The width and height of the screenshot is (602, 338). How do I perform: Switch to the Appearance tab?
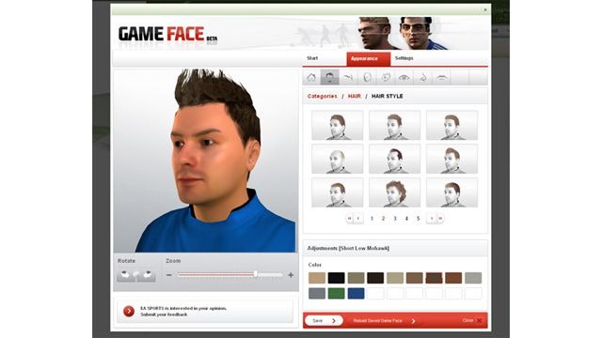pos(368,58)
